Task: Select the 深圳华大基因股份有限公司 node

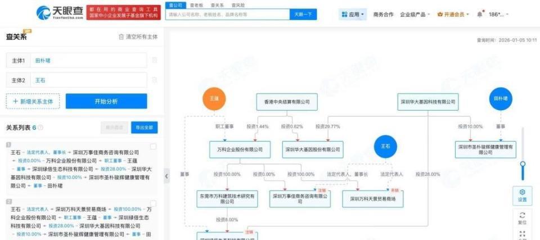Action: (313, 150)
